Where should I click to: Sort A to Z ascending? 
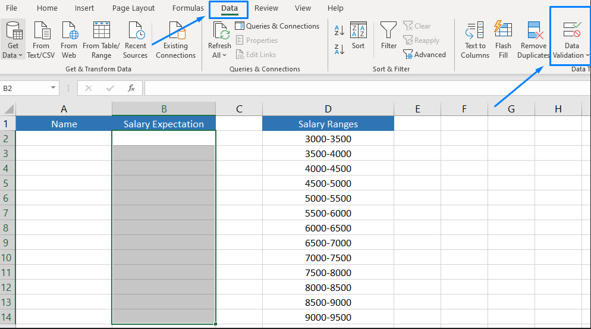(x=339, y=30)
